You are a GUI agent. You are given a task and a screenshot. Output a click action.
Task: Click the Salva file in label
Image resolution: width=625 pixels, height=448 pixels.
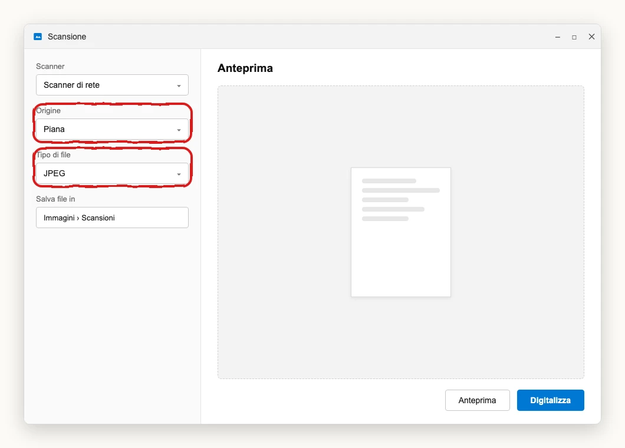[x=55, y=199]
